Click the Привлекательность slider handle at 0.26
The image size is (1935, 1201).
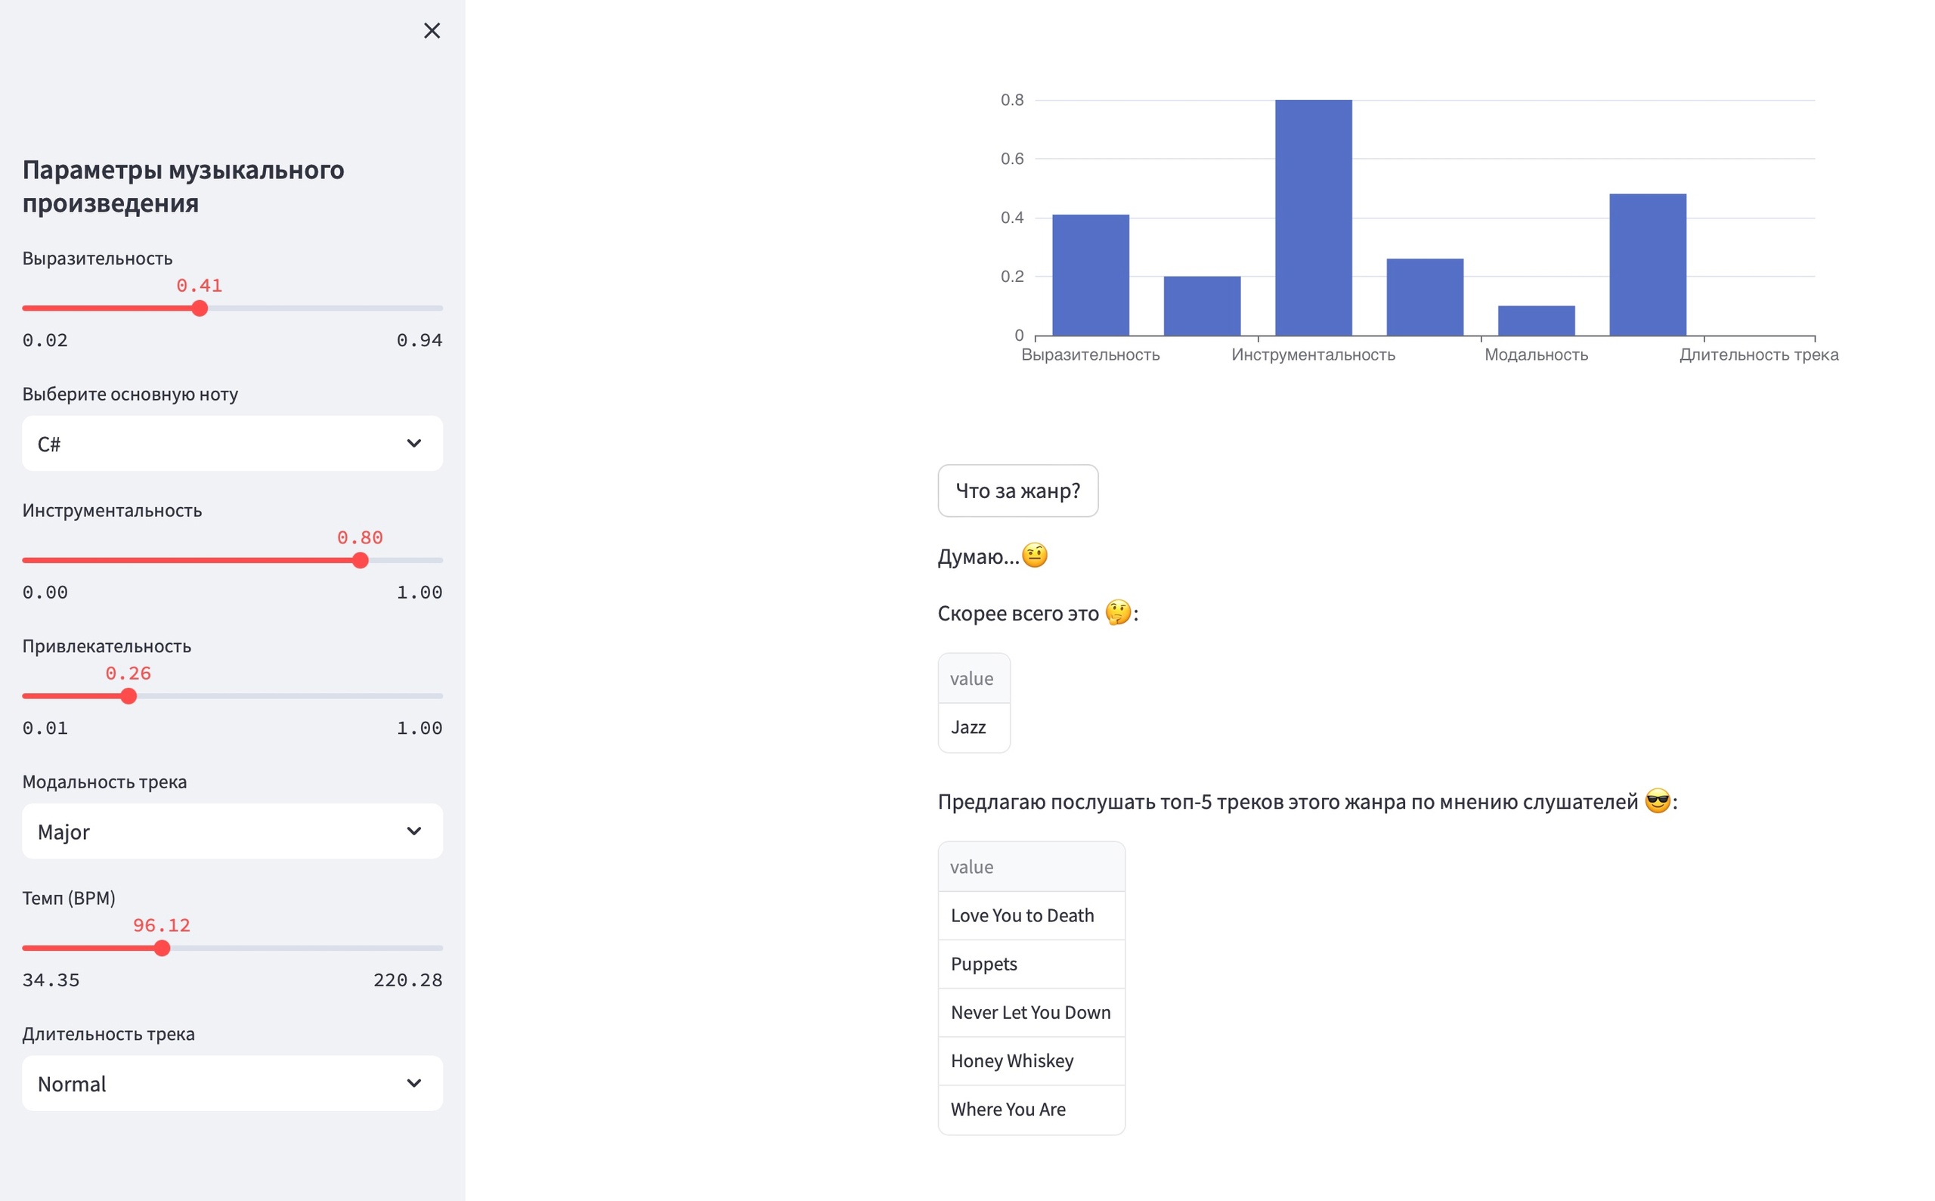[128, 696]
